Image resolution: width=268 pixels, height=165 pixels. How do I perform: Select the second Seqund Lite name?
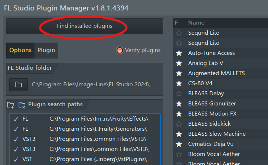pyautogui.click(x=204, y=43)
